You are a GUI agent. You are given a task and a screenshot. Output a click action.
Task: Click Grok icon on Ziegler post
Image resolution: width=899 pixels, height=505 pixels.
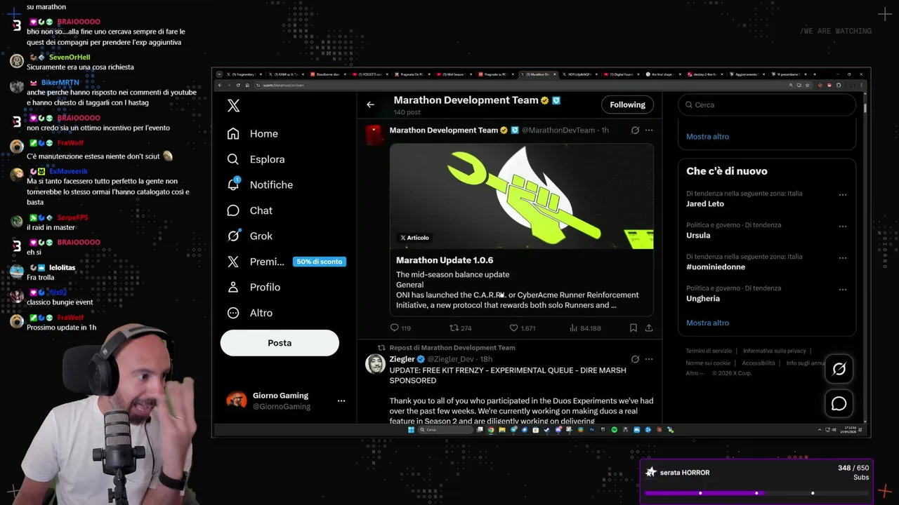[x=635, y=359]
